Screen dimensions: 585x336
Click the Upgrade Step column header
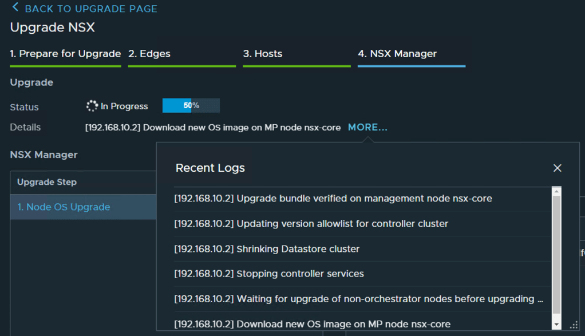click(x=47, y=182)
